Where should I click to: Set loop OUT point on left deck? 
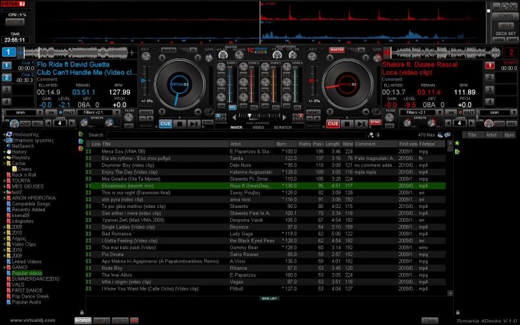pyautogui.click(x=69, y=112)
